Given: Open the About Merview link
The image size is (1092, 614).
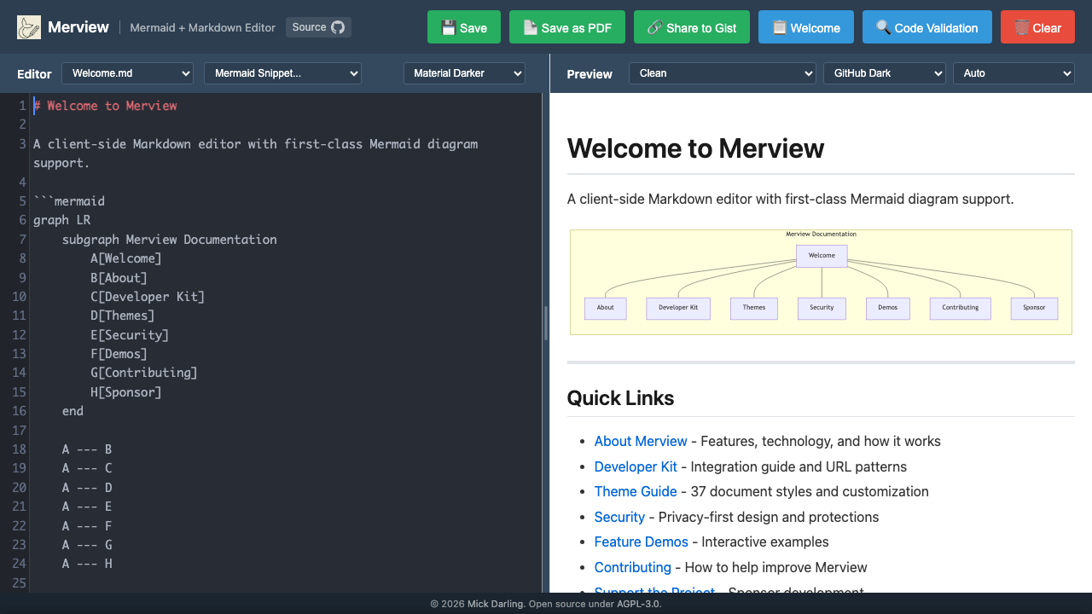Looking at the screenshot, I should 641,441.
